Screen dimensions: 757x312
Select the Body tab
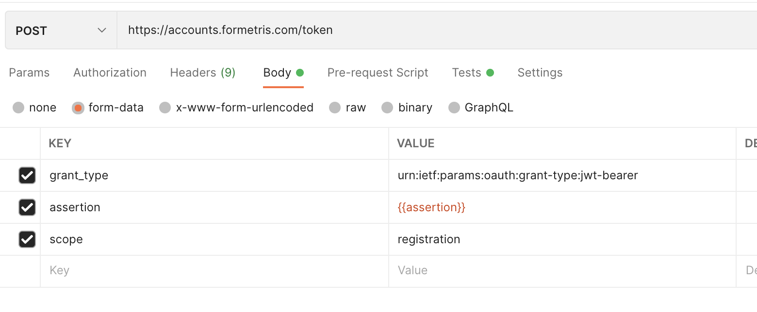pyautogui.click(x=283, y=73)
